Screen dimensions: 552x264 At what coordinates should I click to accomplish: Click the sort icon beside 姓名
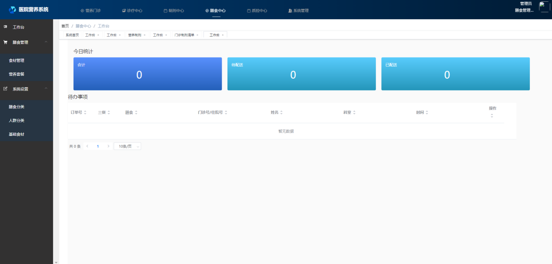281,112
